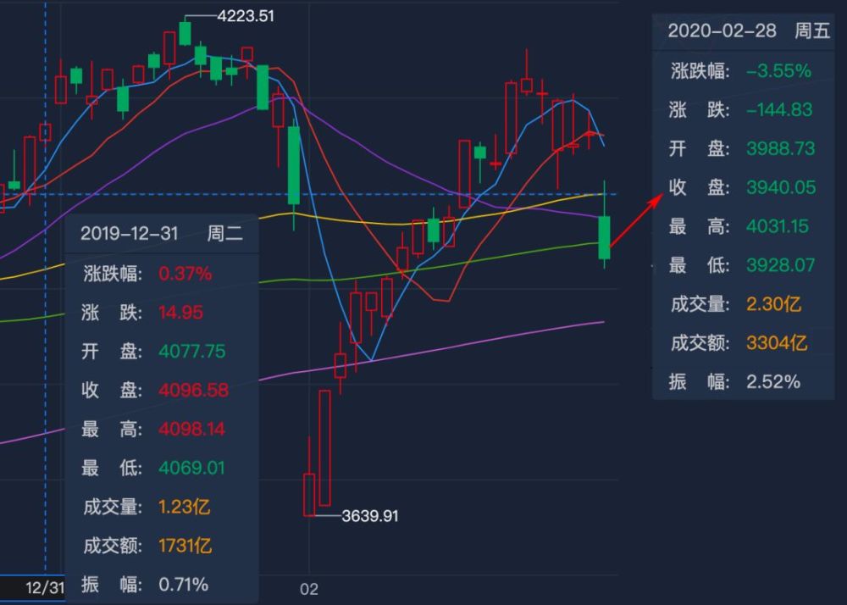The width and height of the screenshot is (847, 605).
Task: Click the tall red candlestick next to 3639.91
Action: tap(324, 447)
